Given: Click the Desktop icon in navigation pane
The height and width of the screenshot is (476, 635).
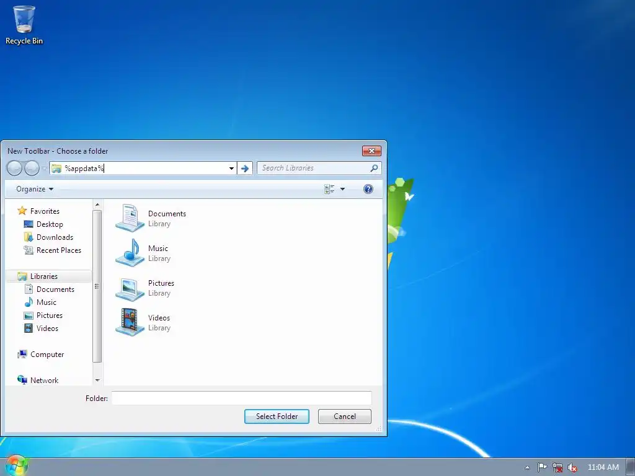Looking at the screenshot, I should 29,224.
